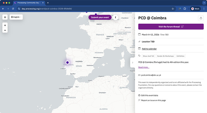Viewport: 207px width, 113px height.
Task: Click the Coimbra event marker on map
Action: (x=67, y=62)
